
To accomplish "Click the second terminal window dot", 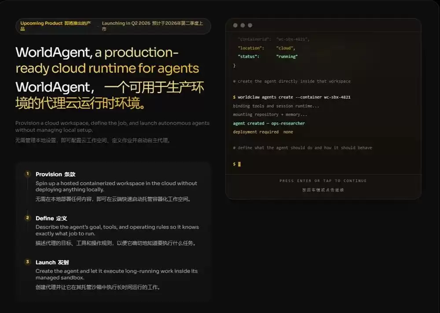I will [242, 25].
